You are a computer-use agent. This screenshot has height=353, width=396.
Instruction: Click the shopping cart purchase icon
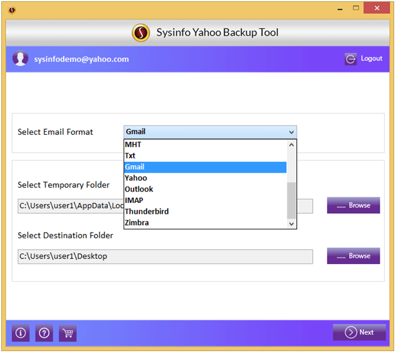[67, 333]
